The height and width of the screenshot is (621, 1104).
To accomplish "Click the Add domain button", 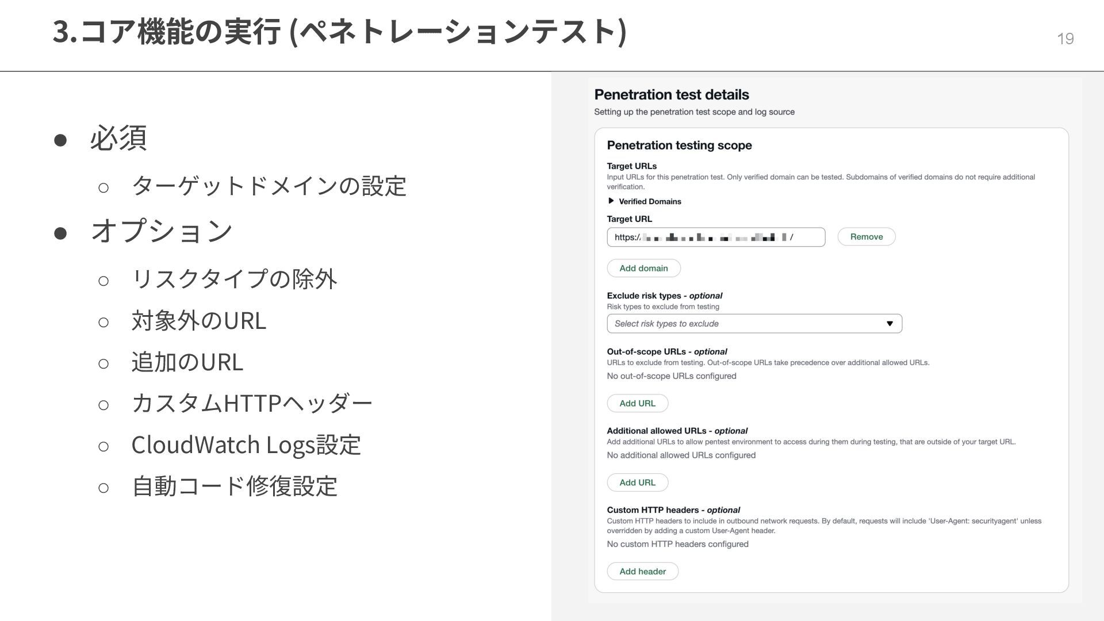I will click(x=643, y=269).
